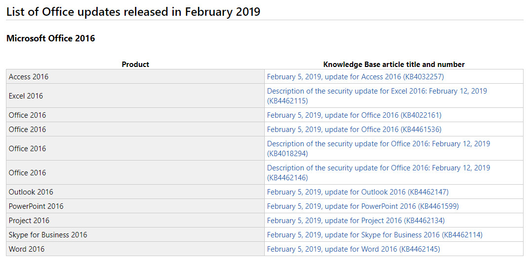This screenshot has height=262, width=529.
Task: Open Outlook 2016 update KB4462147 link
Action: [x=358, y=192]
